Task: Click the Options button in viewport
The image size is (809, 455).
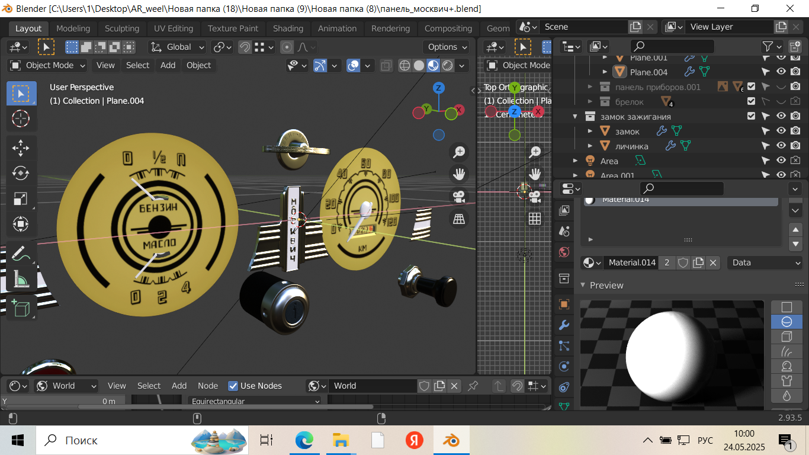Action: 446,47
